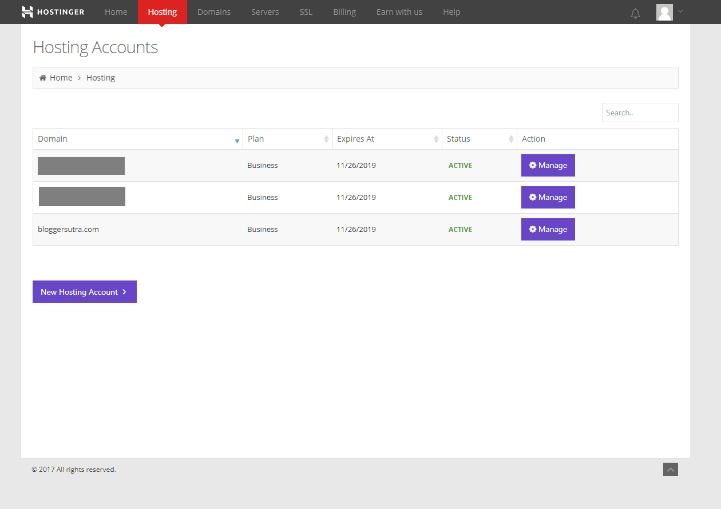Open the Servers menu

[265, 12]
